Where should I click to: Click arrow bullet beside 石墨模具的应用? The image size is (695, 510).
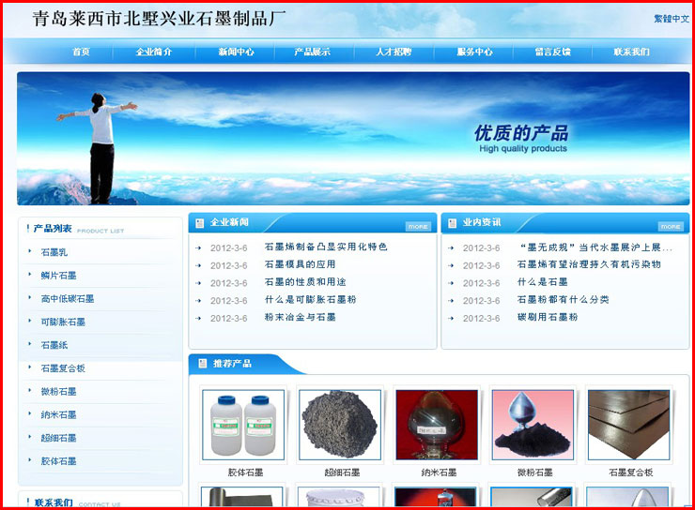coord(198,266)
